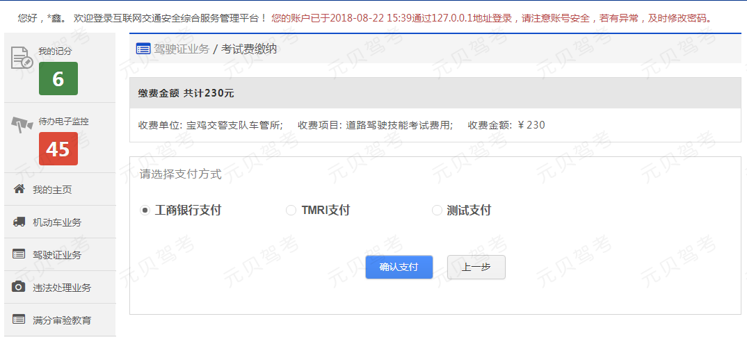Click the home icon beside 我的主页
747x337 pixels.
(x=19, y=189)
